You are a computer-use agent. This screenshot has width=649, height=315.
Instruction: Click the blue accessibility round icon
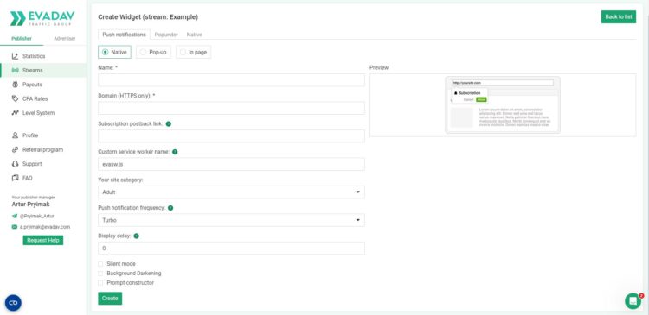(x=13, y=303)
